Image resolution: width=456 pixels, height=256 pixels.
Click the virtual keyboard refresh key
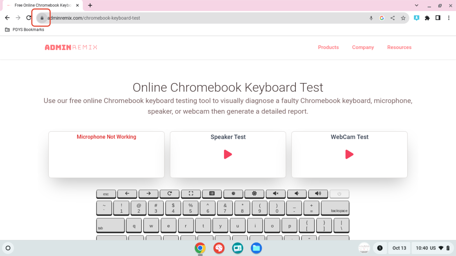click(170, 194)
